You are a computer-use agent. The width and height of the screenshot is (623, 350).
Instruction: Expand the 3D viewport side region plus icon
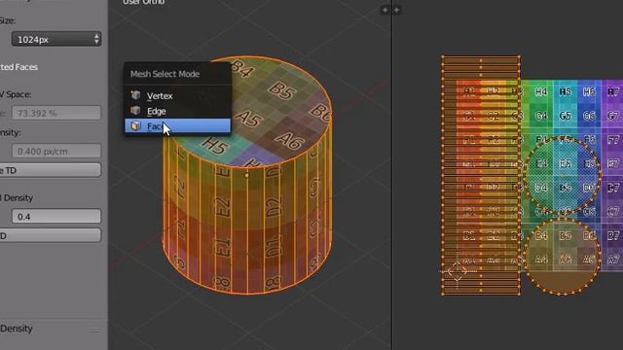(385, 10)
